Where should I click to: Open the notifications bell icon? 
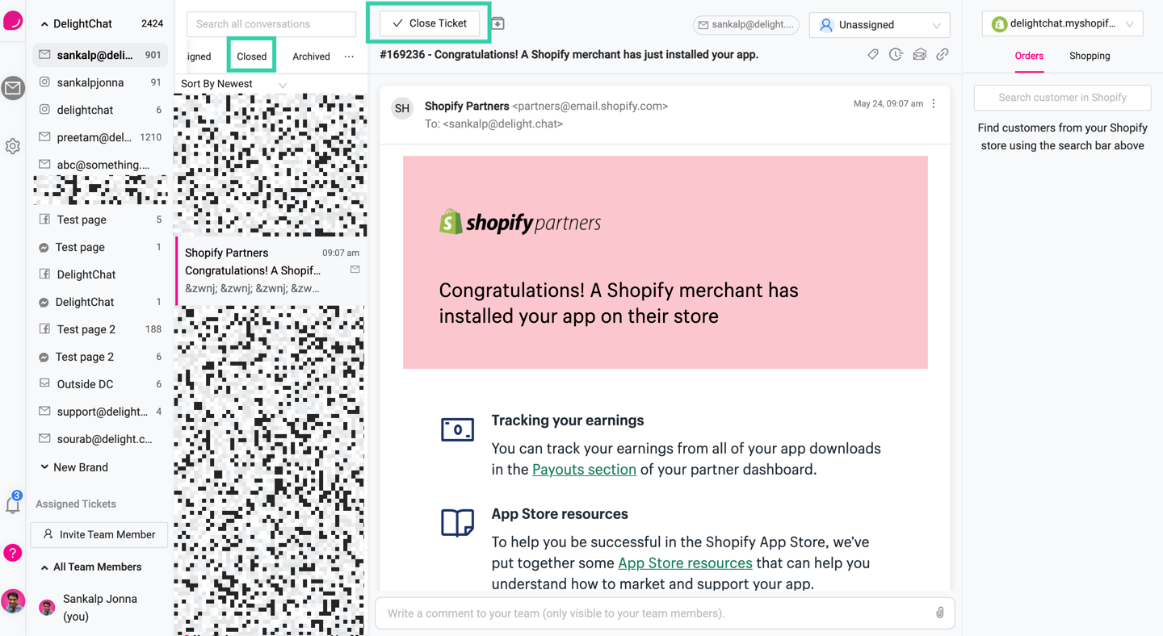(13, 504)
